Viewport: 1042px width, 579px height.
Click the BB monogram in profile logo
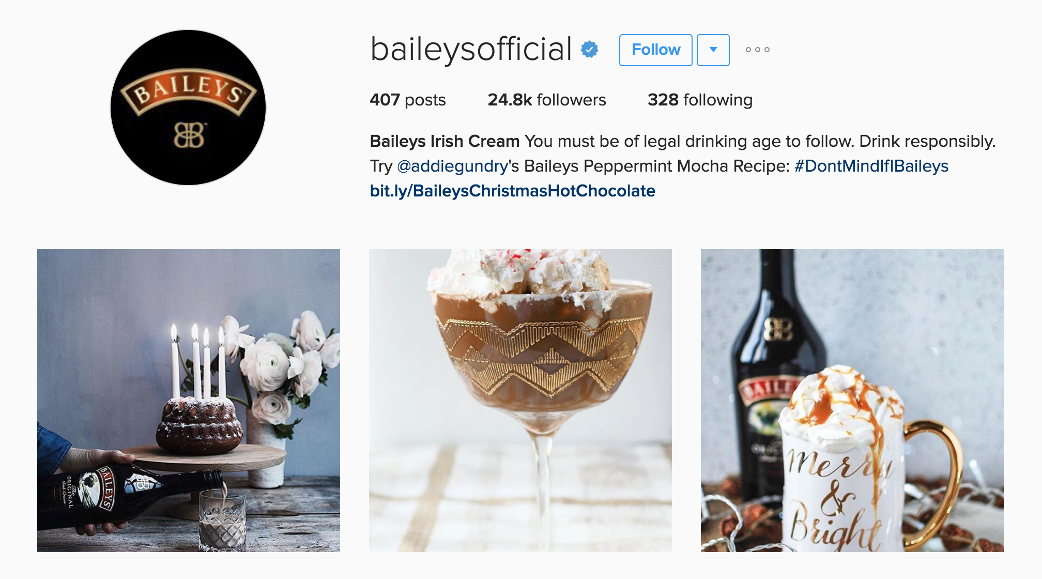(x=190, y=135)
